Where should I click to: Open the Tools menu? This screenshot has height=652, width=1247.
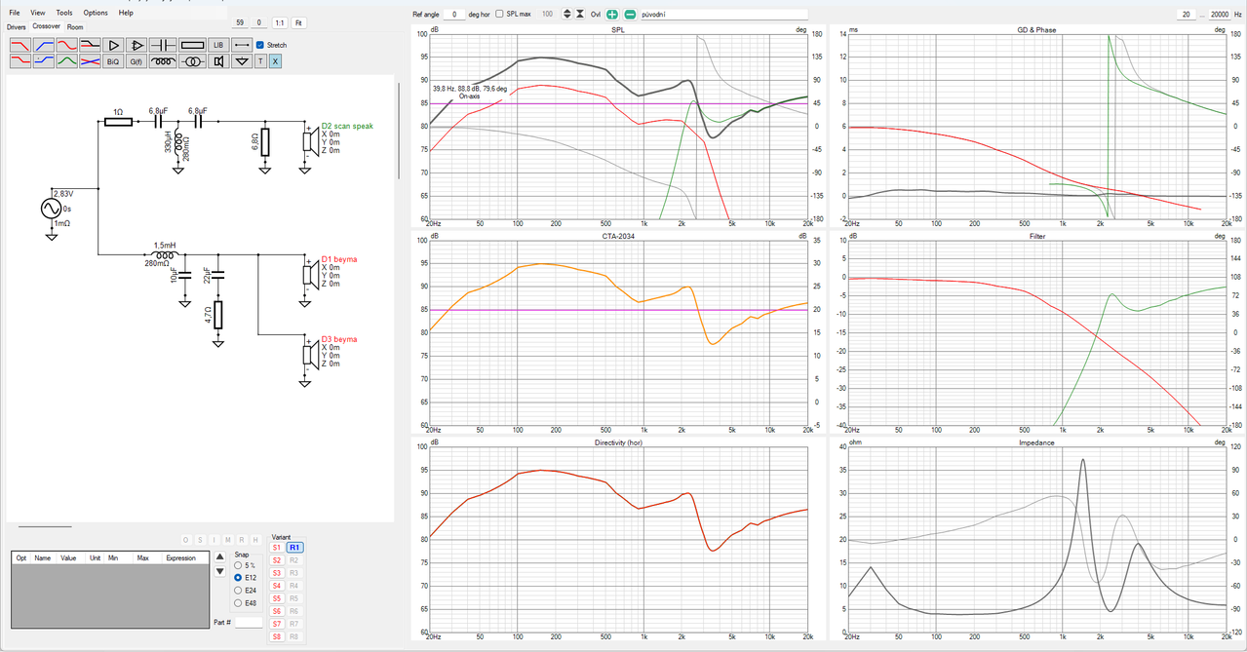pyautogui.click(x=64, y=13)
